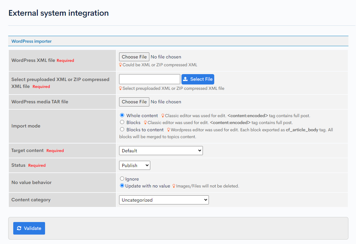Select Update with no value option
Image resolution: width=356 pixels, height=244 pixels.
122,186
